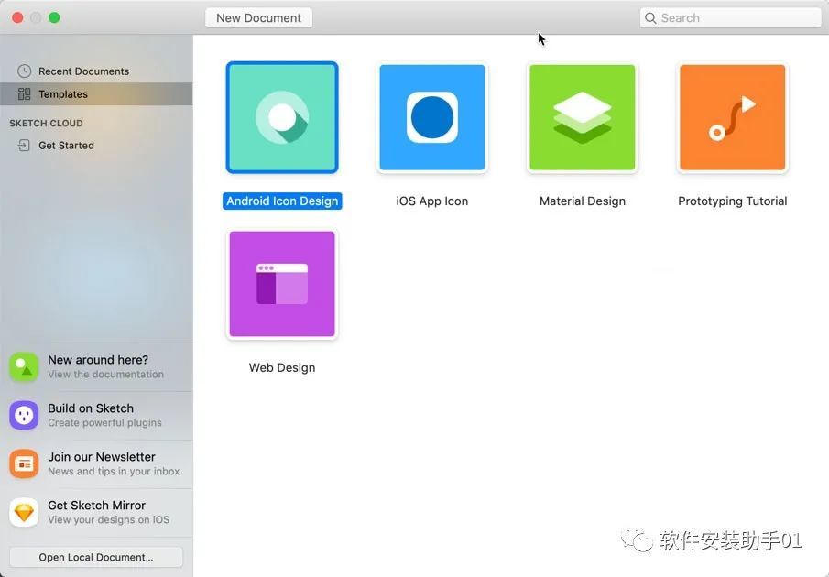
Task: Open the Prototyping Tutorial template thumbnail
Action: 732,117
